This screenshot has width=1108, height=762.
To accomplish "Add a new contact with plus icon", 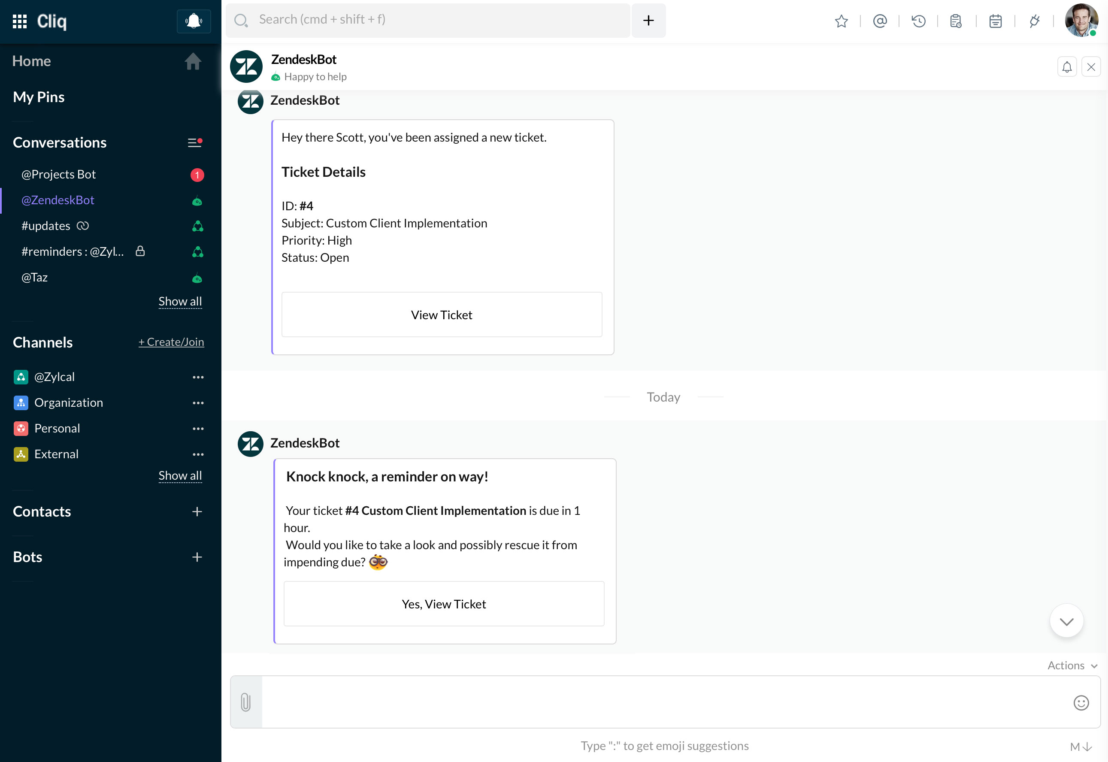I will tap(197, 512).
